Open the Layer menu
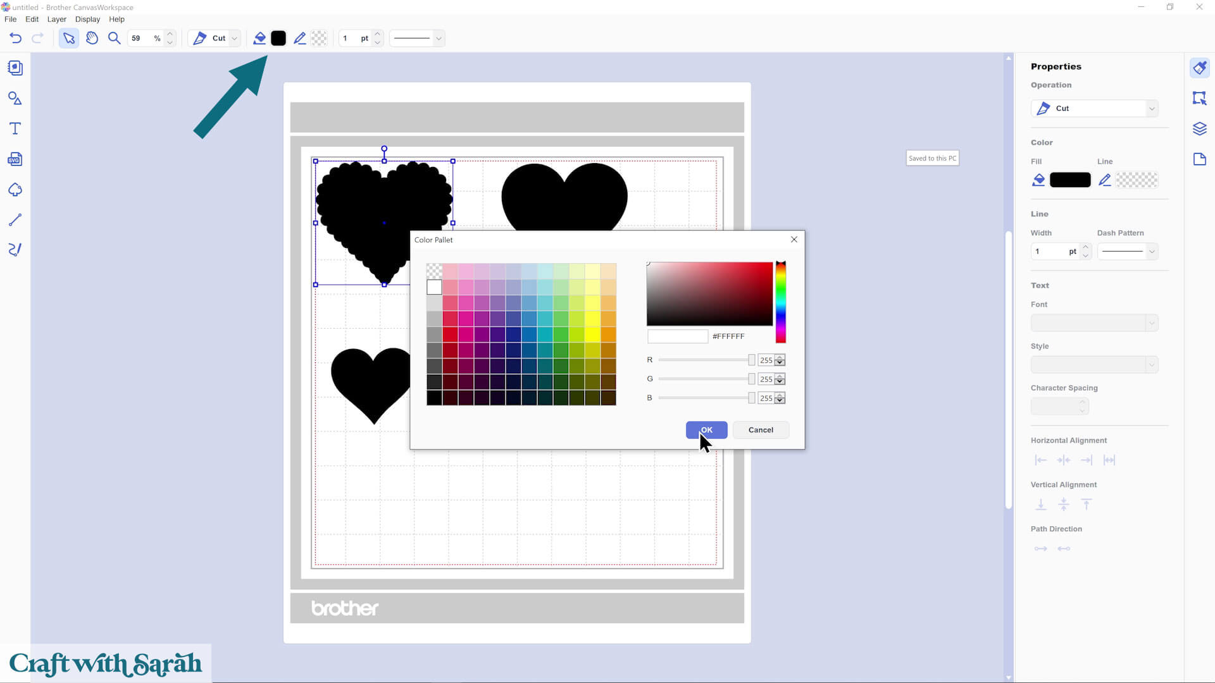The image size is (1215, 683). point(56,19)
